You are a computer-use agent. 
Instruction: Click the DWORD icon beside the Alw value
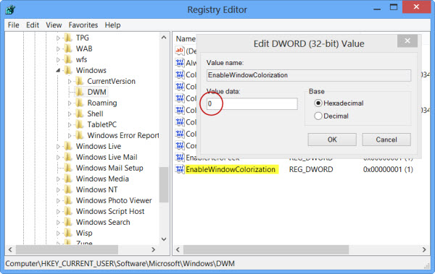180,63
